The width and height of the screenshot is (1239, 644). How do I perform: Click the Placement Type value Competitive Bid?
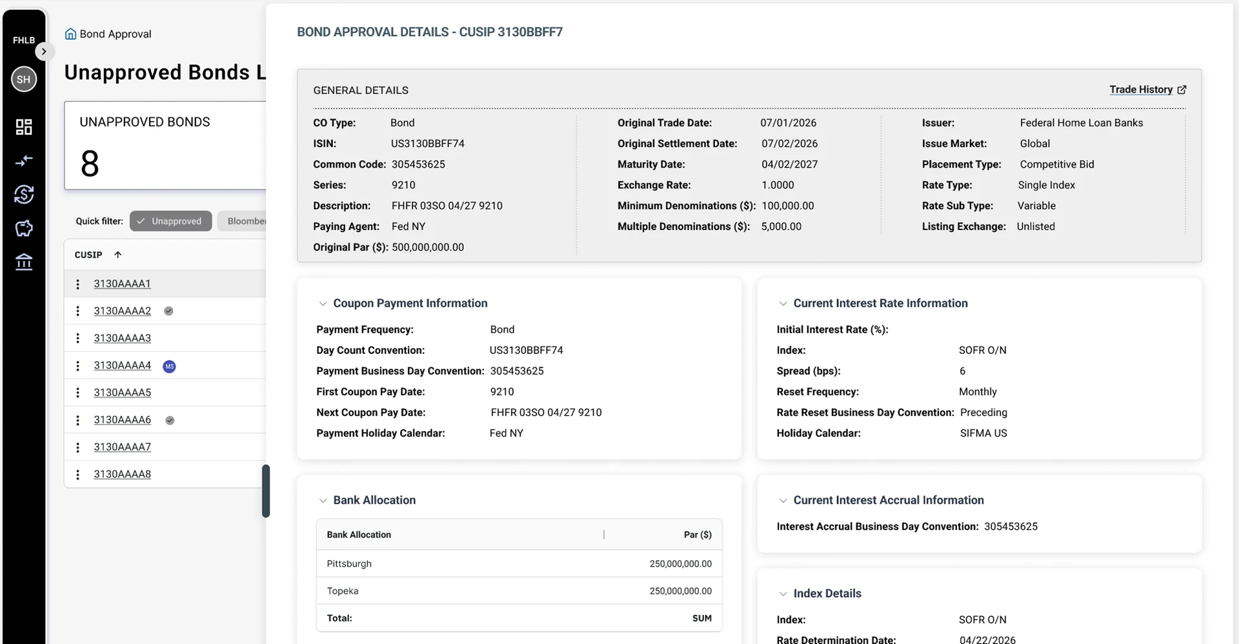[x=1057, y=164]
